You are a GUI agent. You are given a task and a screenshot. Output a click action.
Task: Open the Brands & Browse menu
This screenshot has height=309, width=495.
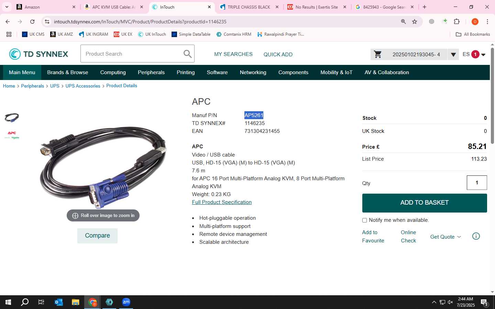click(x=68, y=72)
